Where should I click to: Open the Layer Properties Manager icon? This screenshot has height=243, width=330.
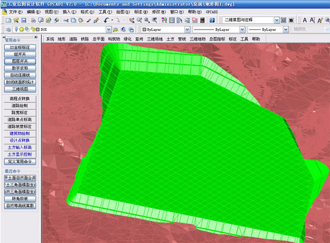(x=9, y=29)
